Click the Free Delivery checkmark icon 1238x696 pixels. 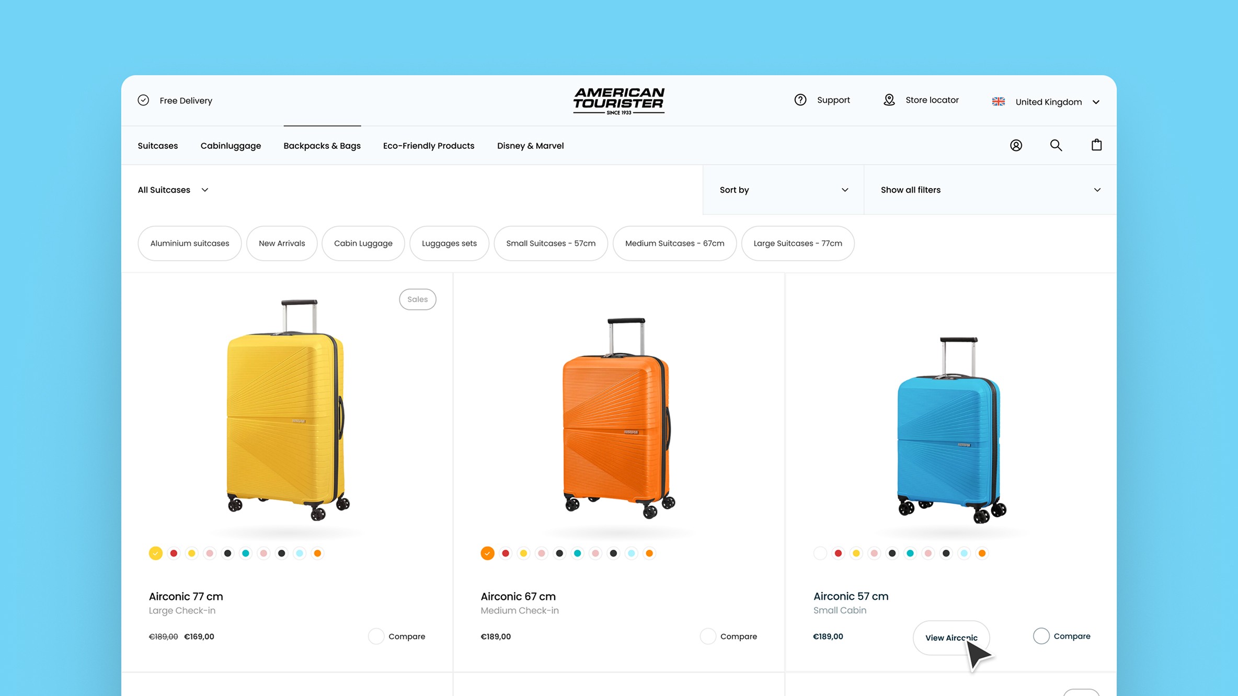pyautogui.click(x=143, y=100)
